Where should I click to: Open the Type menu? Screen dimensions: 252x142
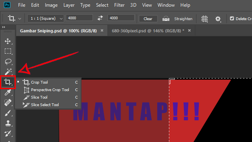pos(85,5)
